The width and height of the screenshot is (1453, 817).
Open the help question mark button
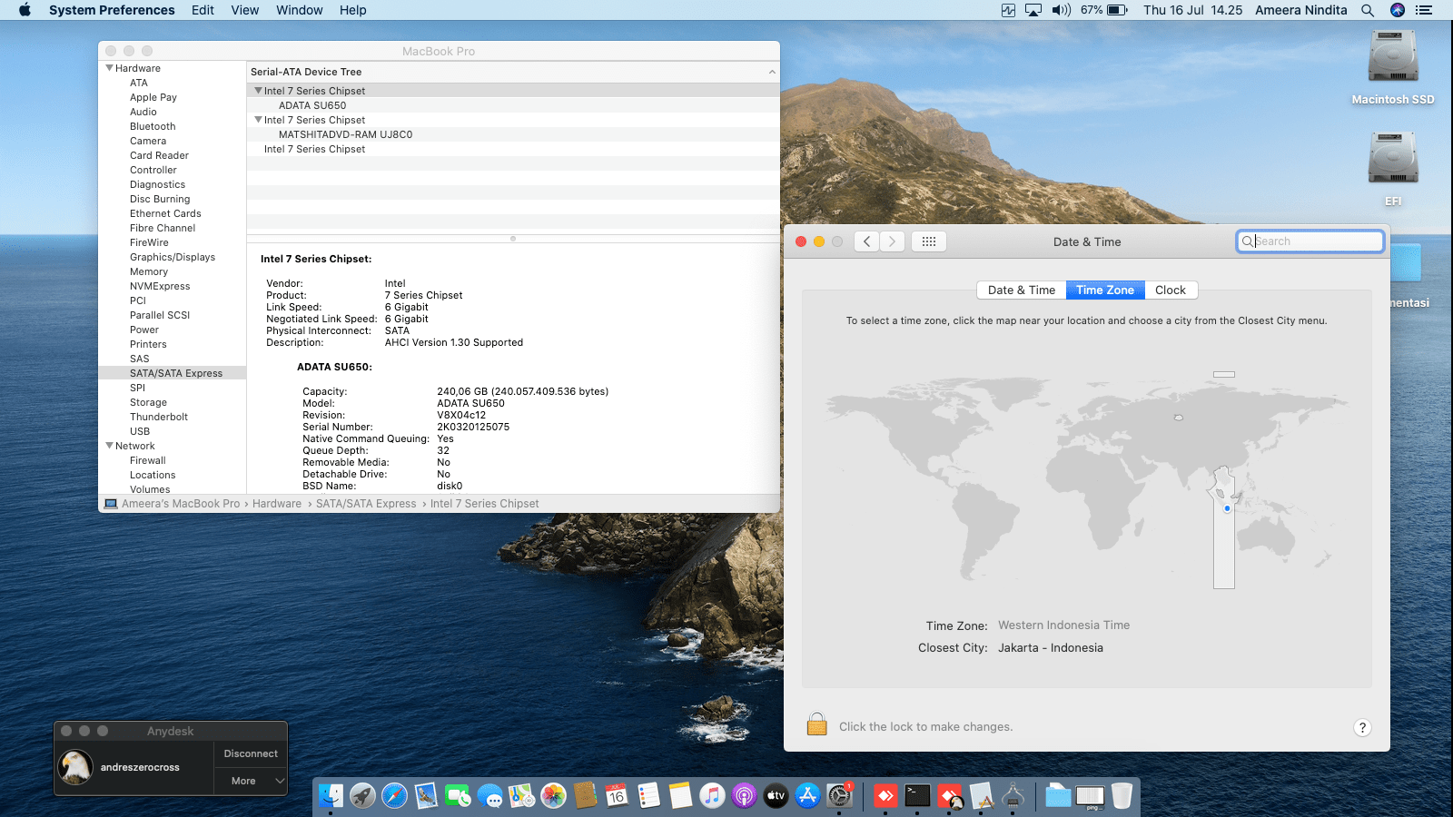1361,727
